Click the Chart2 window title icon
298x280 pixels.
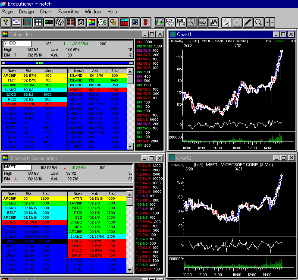(x=172, y=158)
